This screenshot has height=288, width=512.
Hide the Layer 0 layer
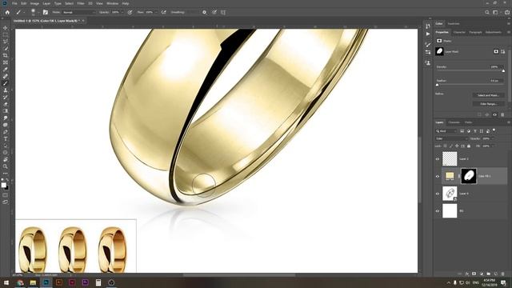point(438,194)
